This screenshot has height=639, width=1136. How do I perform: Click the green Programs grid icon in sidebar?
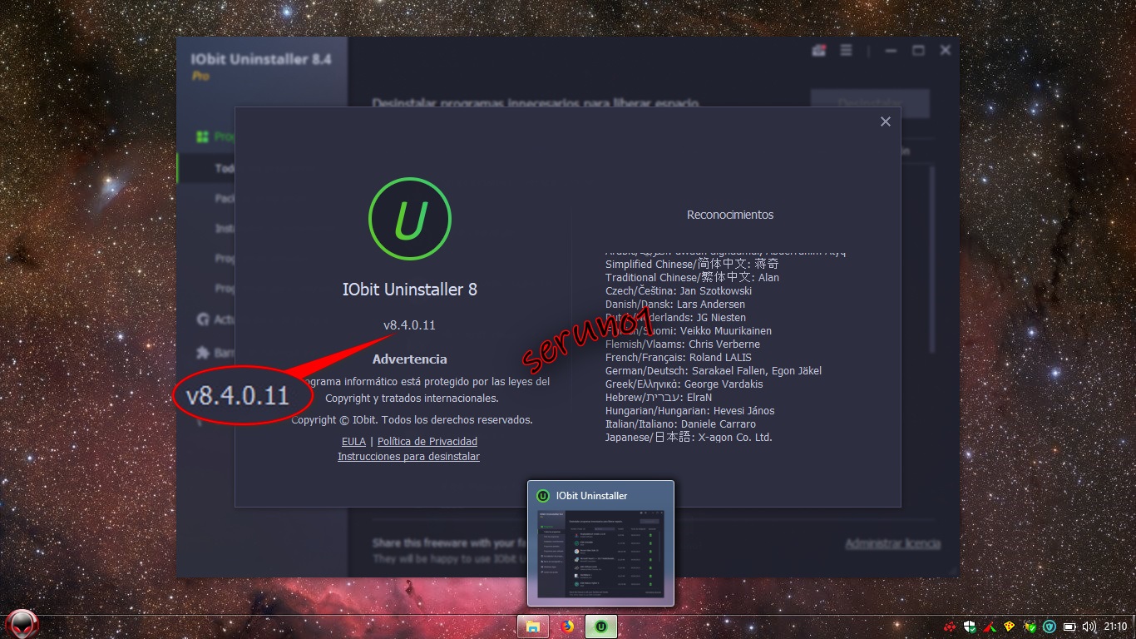point(201,136)
